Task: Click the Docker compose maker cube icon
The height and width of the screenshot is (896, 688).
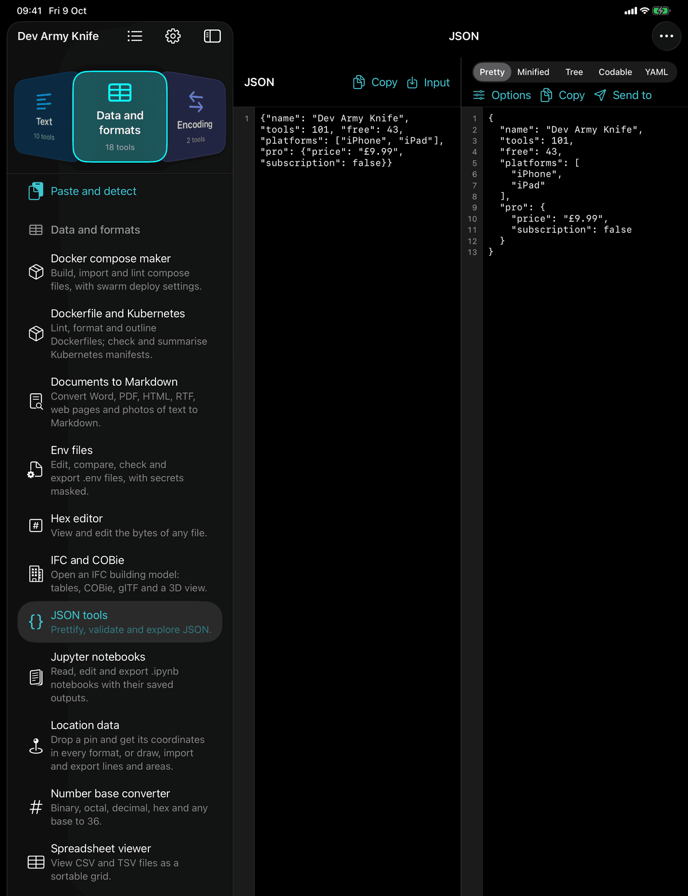Action: tap(36, 272)
